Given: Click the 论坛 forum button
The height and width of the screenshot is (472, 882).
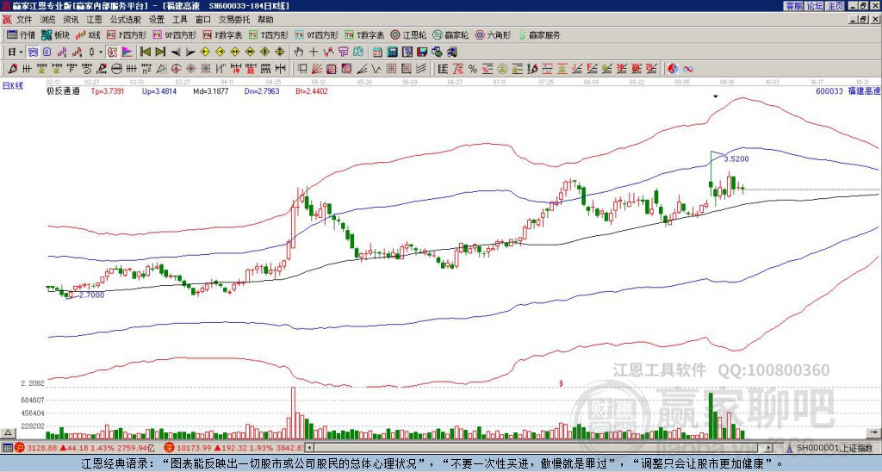Looking at the screenshot, I should tap(814, 6).
